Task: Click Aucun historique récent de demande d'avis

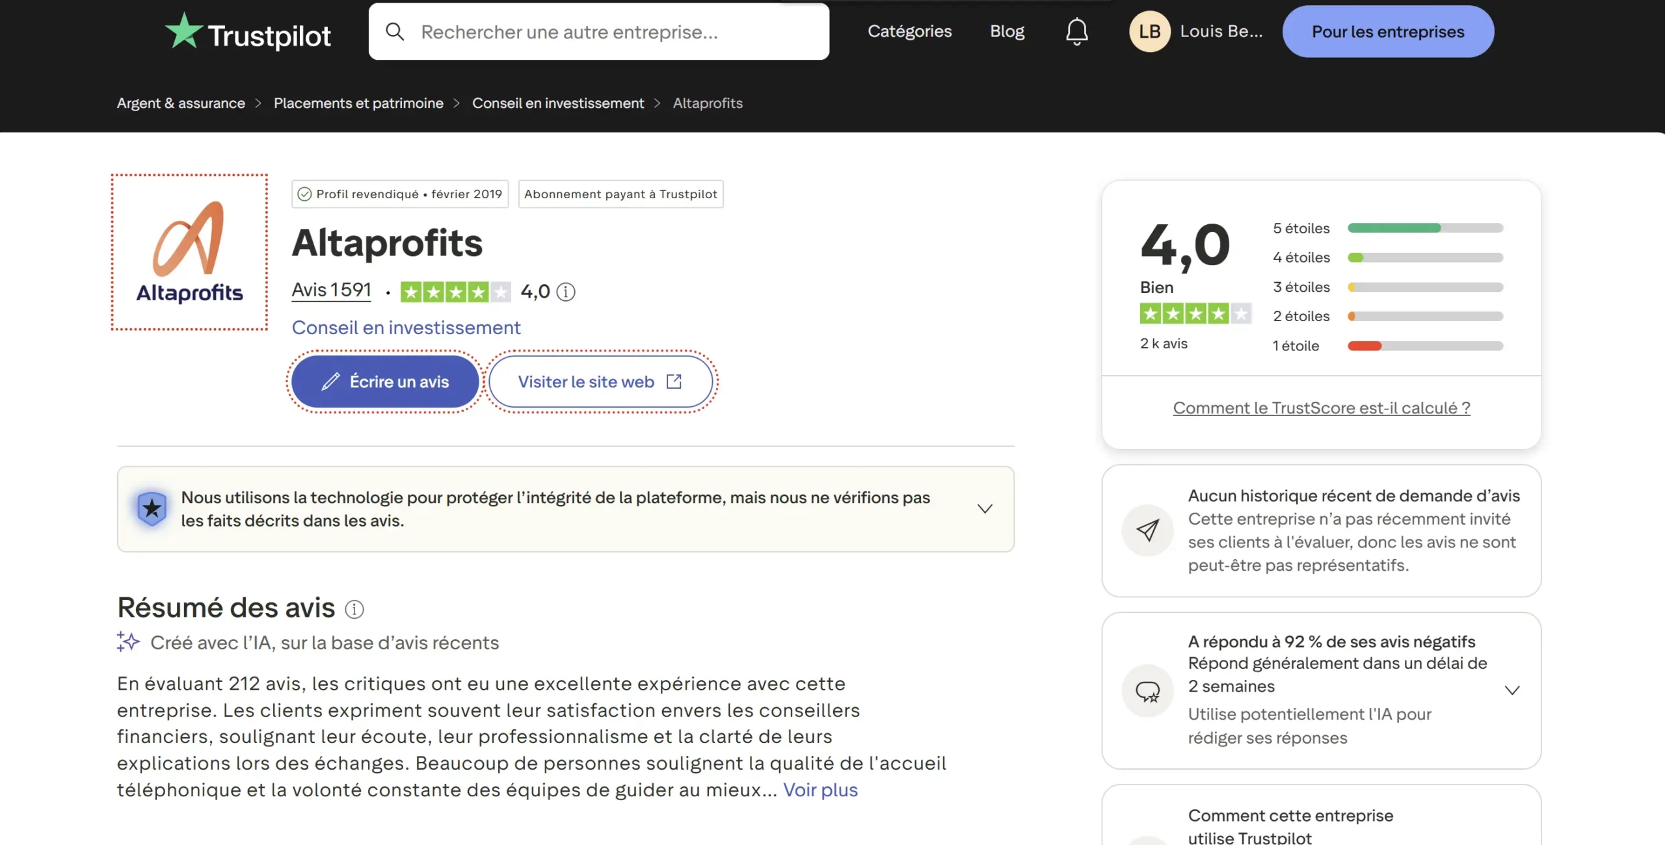Action: point(1354,496)
